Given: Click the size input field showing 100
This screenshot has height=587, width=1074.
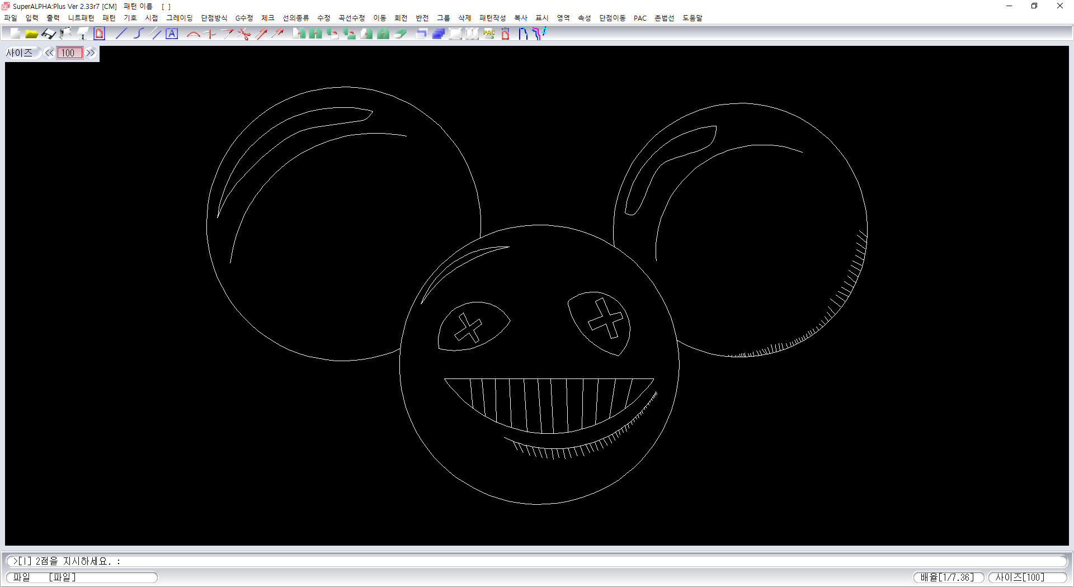Looking at the screenshot, I should tap(69, 53).
